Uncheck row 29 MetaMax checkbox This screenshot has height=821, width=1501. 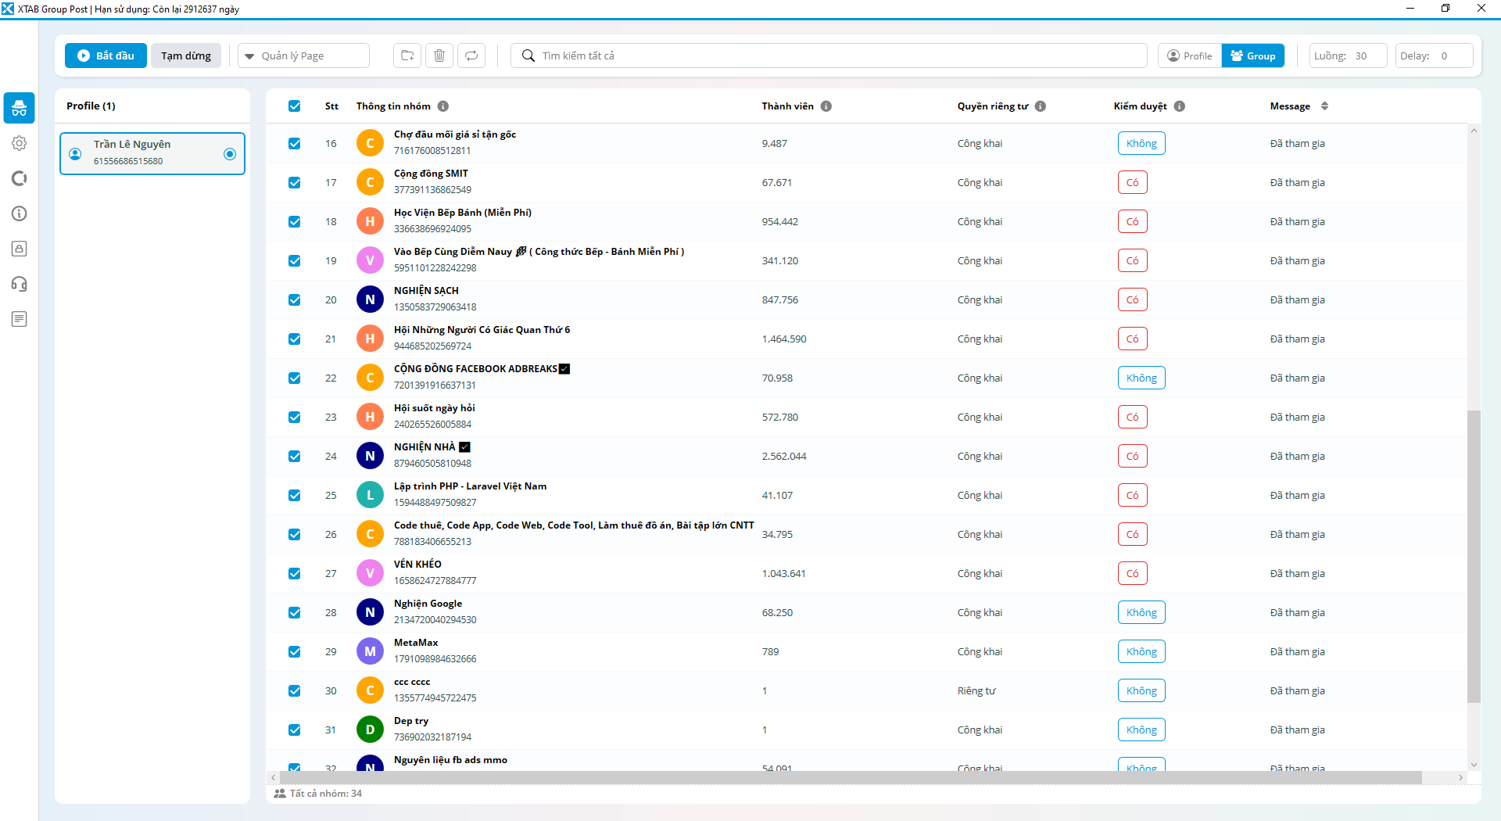pos(295,651)
